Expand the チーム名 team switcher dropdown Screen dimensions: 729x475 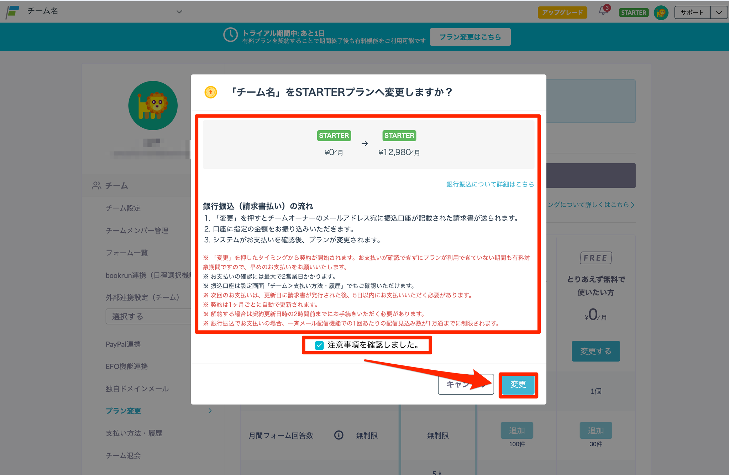tap(179, 12)
